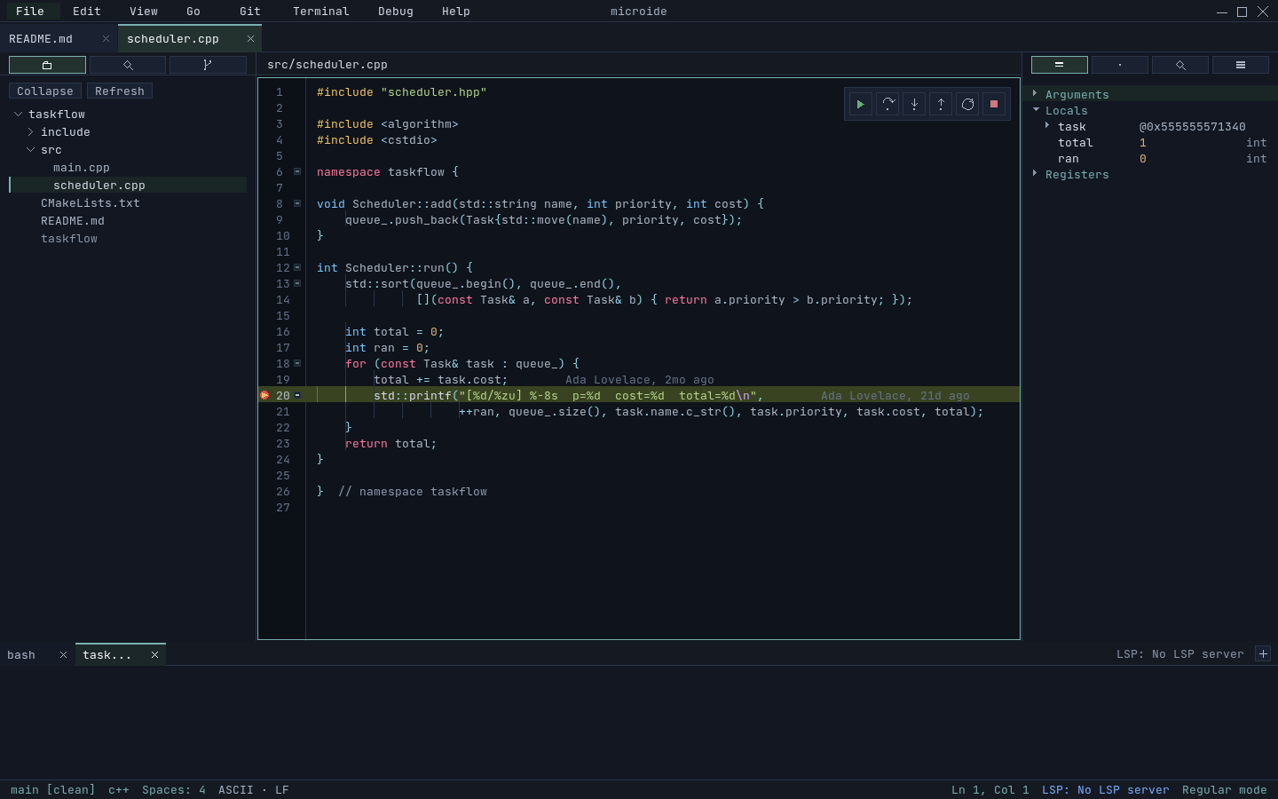Open main.cpp in the file tree
The width and height of the screenshot is (1278, 799).
click(82, 167)
